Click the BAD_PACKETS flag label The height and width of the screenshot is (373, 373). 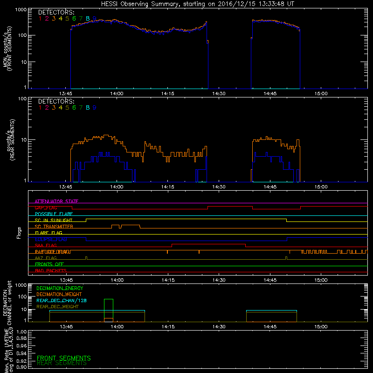pos(51,271)
